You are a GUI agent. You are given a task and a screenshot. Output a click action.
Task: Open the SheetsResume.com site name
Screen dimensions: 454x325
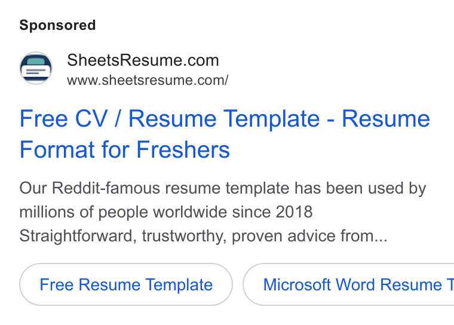point(143,60)
